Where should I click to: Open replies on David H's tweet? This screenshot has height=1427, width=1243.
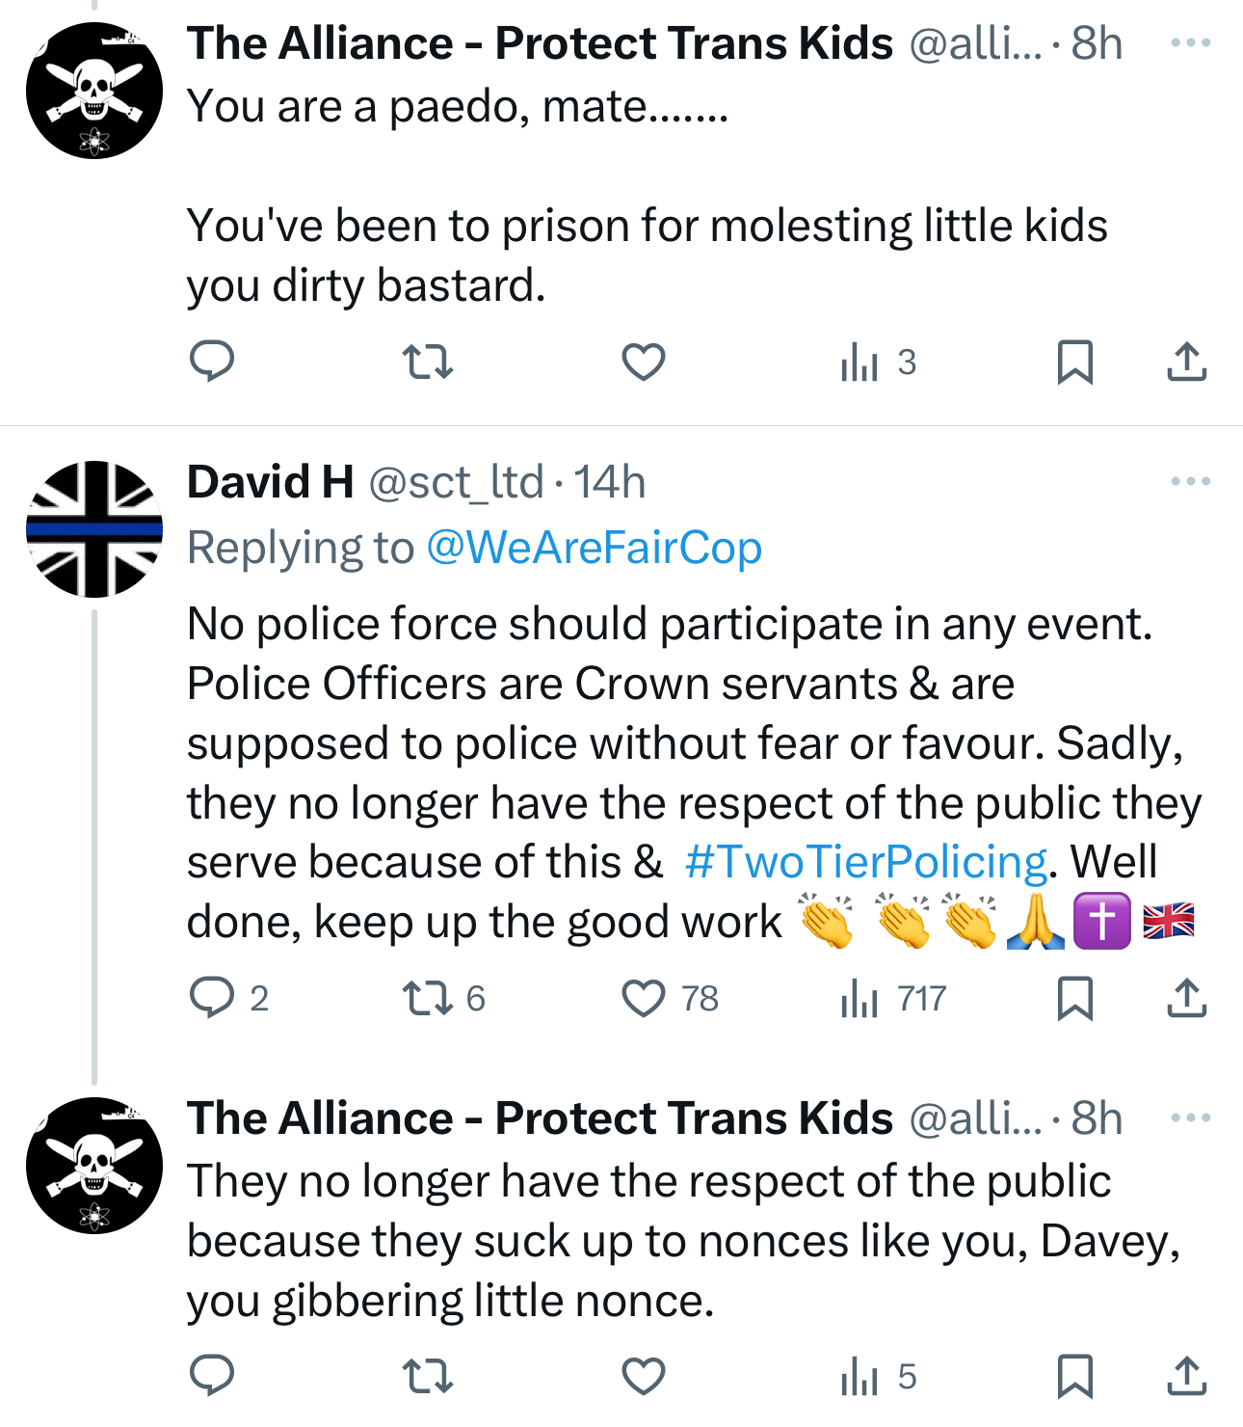coord(212,999)
